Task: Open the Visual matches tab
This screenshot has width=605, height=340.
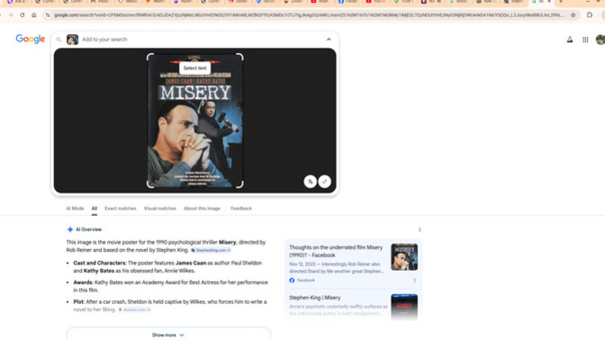Action: point(159,208)
